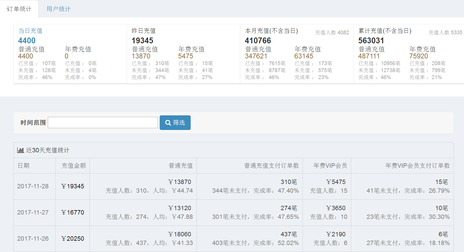Select the 2017-11-28 date row cell
This screenshot has width=464, height=252.
tap(33, 186)
